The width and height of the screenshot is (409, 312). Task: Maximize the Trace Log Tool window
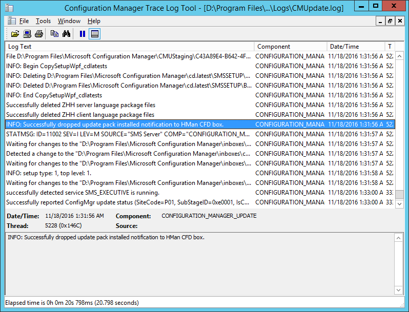pyautogui.click(x=376, y=6)
